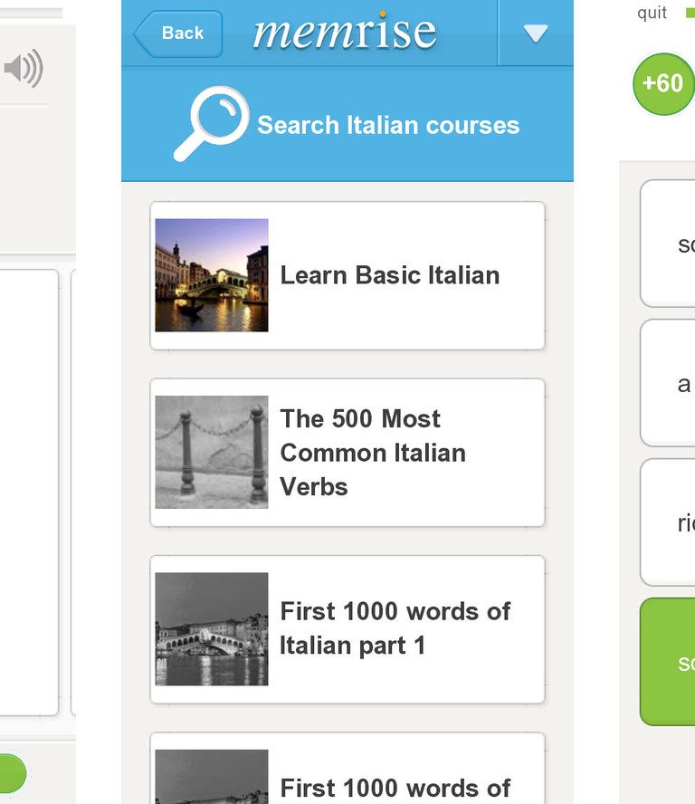The image size is (695, 804).
Task: Select the white answer card showing "ri"
Action: pyautogui.click(x=669, y=522)
